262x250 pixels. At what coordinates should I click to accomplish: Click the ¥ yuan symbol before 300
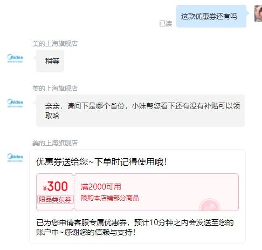(x=45, y=188)
